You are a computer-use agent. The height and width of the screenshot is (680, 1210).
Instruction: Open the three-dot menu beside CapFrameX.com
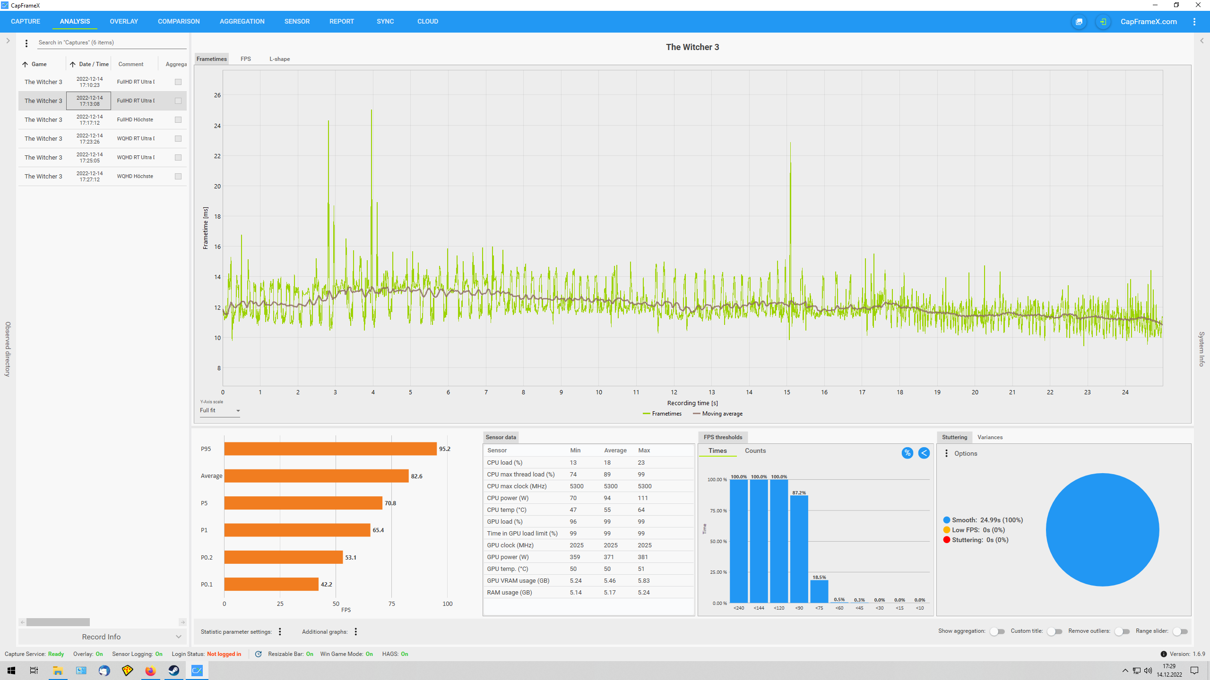click(1194, 22)
